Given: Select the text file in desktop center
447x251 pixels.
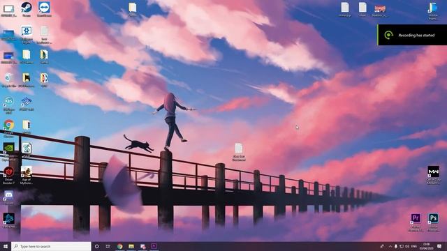Looking at the screenshot, I should (239, 152).
